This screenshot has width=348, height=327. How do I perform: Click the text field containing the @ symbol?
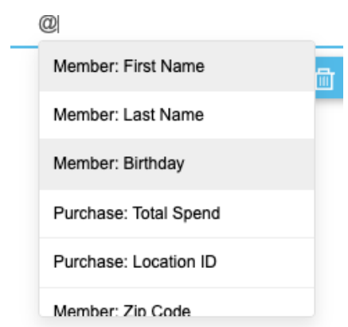click(x=177, y=24)
